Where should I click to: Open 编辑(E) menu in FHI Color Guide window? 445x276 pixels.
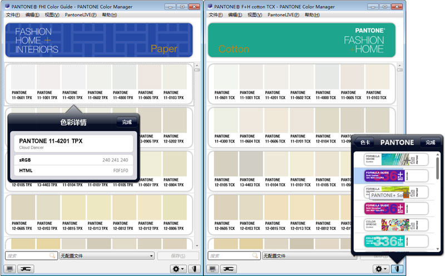(32, 15)
